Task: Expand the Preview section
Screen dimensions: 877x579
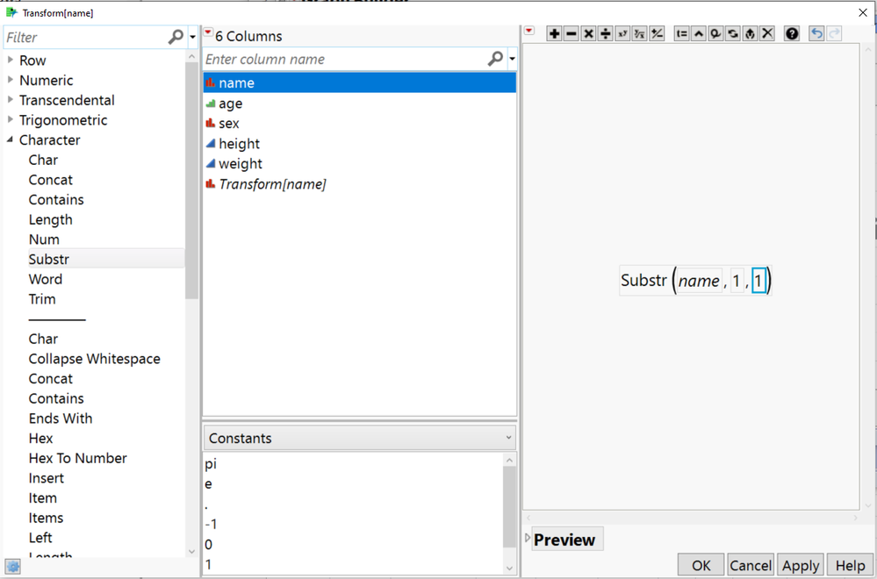Action: 528,538
